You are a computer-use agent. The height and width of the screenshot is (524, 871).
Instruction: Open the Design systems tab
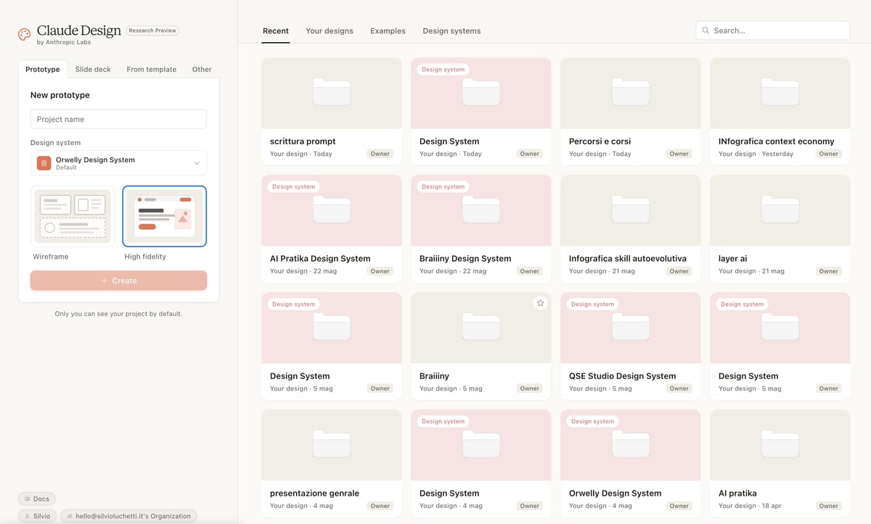pyautogui.click(x=451, y=31)
